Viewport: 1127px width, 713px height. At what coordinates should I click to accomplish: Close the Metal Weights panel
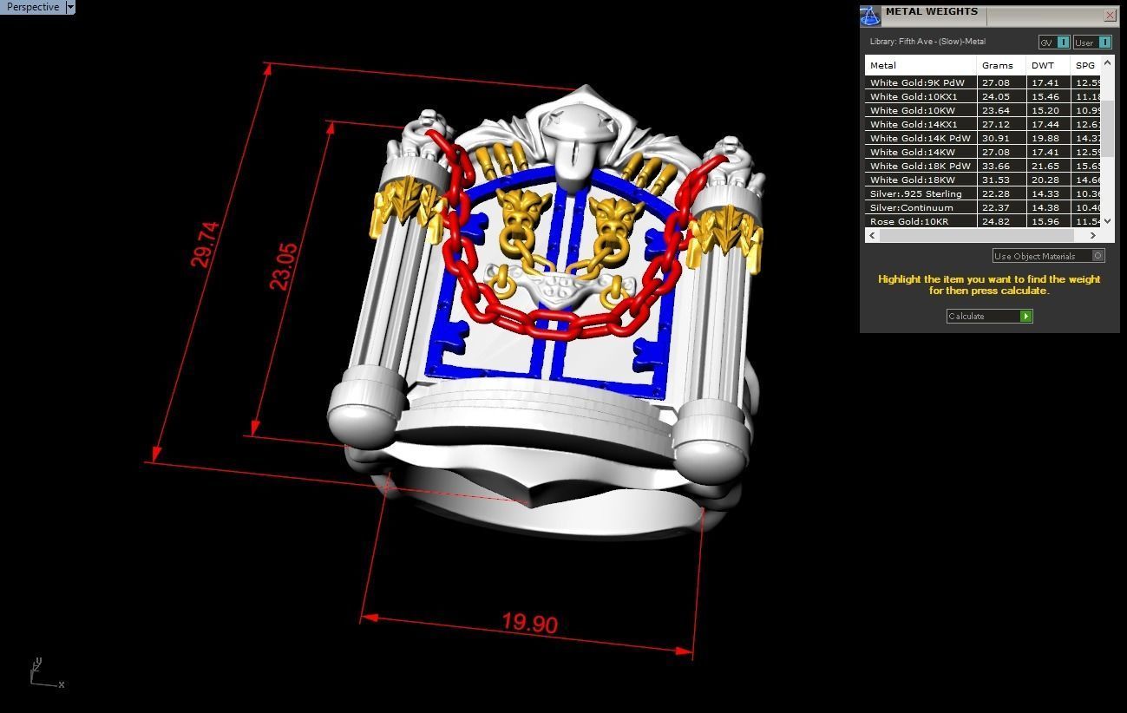1110,15
